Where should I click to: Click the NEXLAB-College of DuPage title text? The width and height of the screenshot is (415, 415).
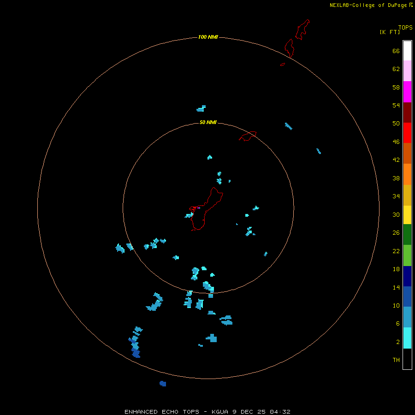pos(368,5)
